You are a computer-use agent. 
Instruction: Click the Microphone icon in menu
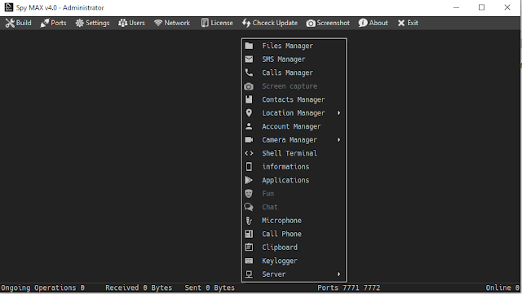[249, 221]
